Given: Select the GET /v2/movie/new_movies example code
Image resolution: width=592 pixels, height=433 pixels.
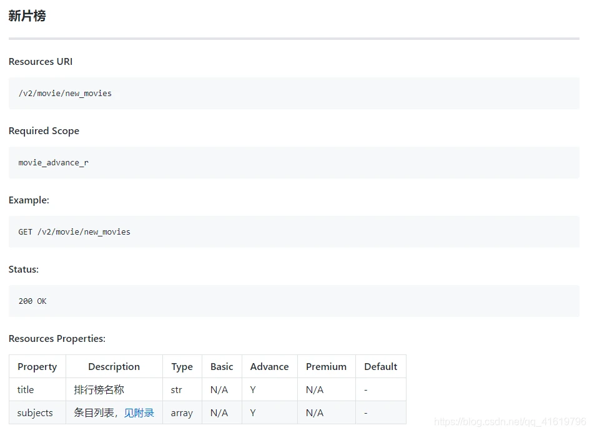Looking at the screenshot, I should [x=74, y=232].
